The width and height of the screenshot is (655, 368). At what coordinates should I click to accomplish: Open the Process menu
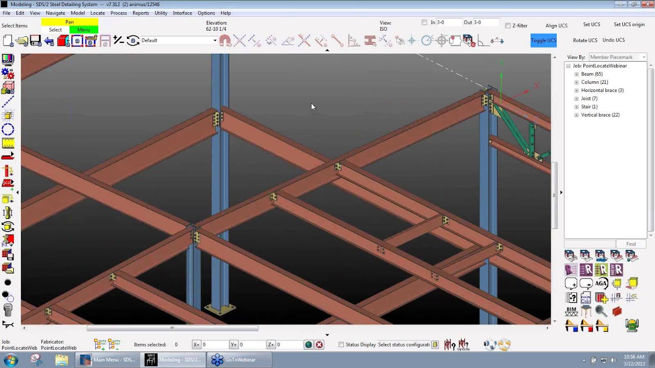pos(119,13)
